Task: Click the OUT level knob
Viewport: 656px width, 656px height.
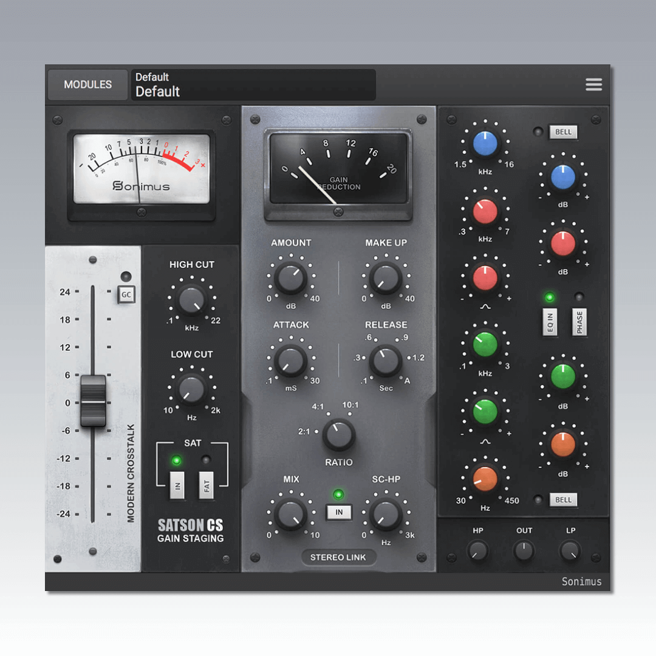Action: tap(524, 550)
